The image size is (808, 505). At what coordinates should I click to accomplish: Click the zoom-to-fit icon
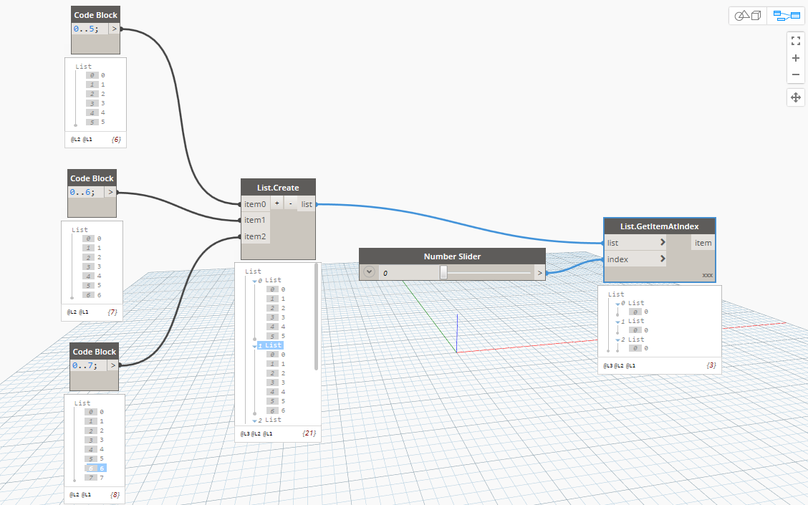[795, 41]
